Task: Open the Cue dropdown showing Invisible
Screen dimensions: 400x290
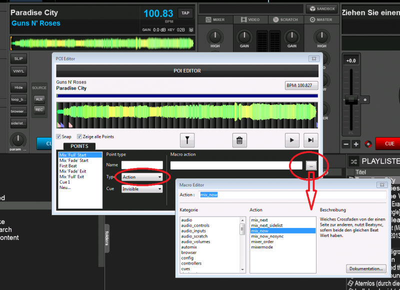Action: [142, 189]
